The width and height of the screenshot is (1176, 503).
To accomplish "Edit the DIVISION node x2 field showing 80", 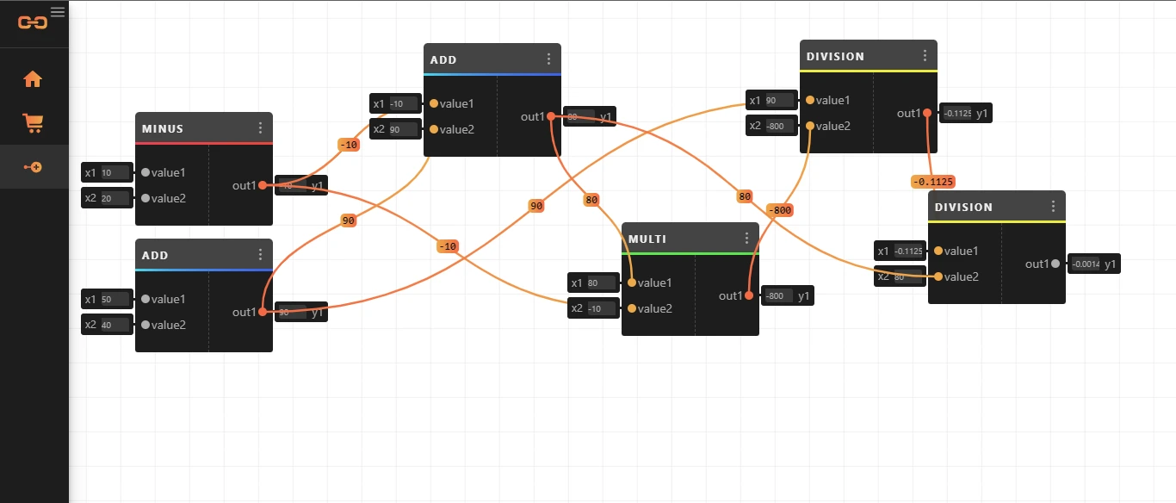I will 908,276.
